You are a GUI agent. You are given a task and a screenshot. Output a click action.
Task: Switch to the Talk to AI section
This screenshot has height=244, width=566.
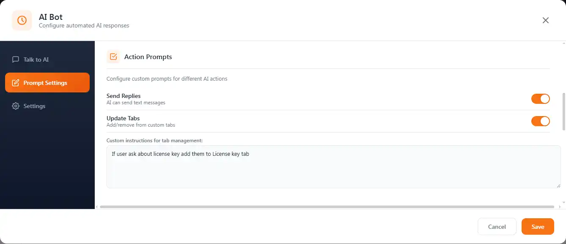click(36, 60)
